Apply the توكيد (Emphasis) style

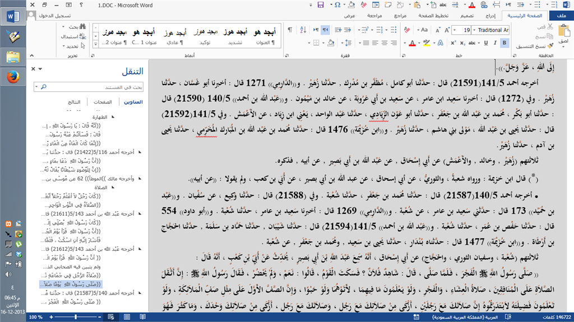(205, 35)
